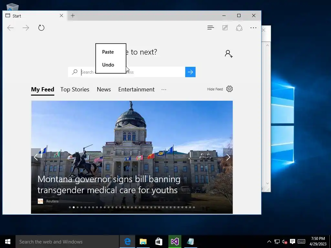Minimize the Edge window
This screenshot has height=248, width=331.
click(224, 15)
